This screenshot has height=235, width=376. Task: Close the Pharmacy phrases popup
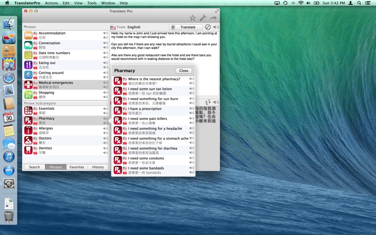tap(184, 70)
